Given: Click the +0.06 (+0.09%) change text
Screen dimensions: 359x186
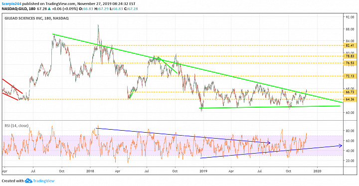Looking at the screenshot, I should point(65,8).
